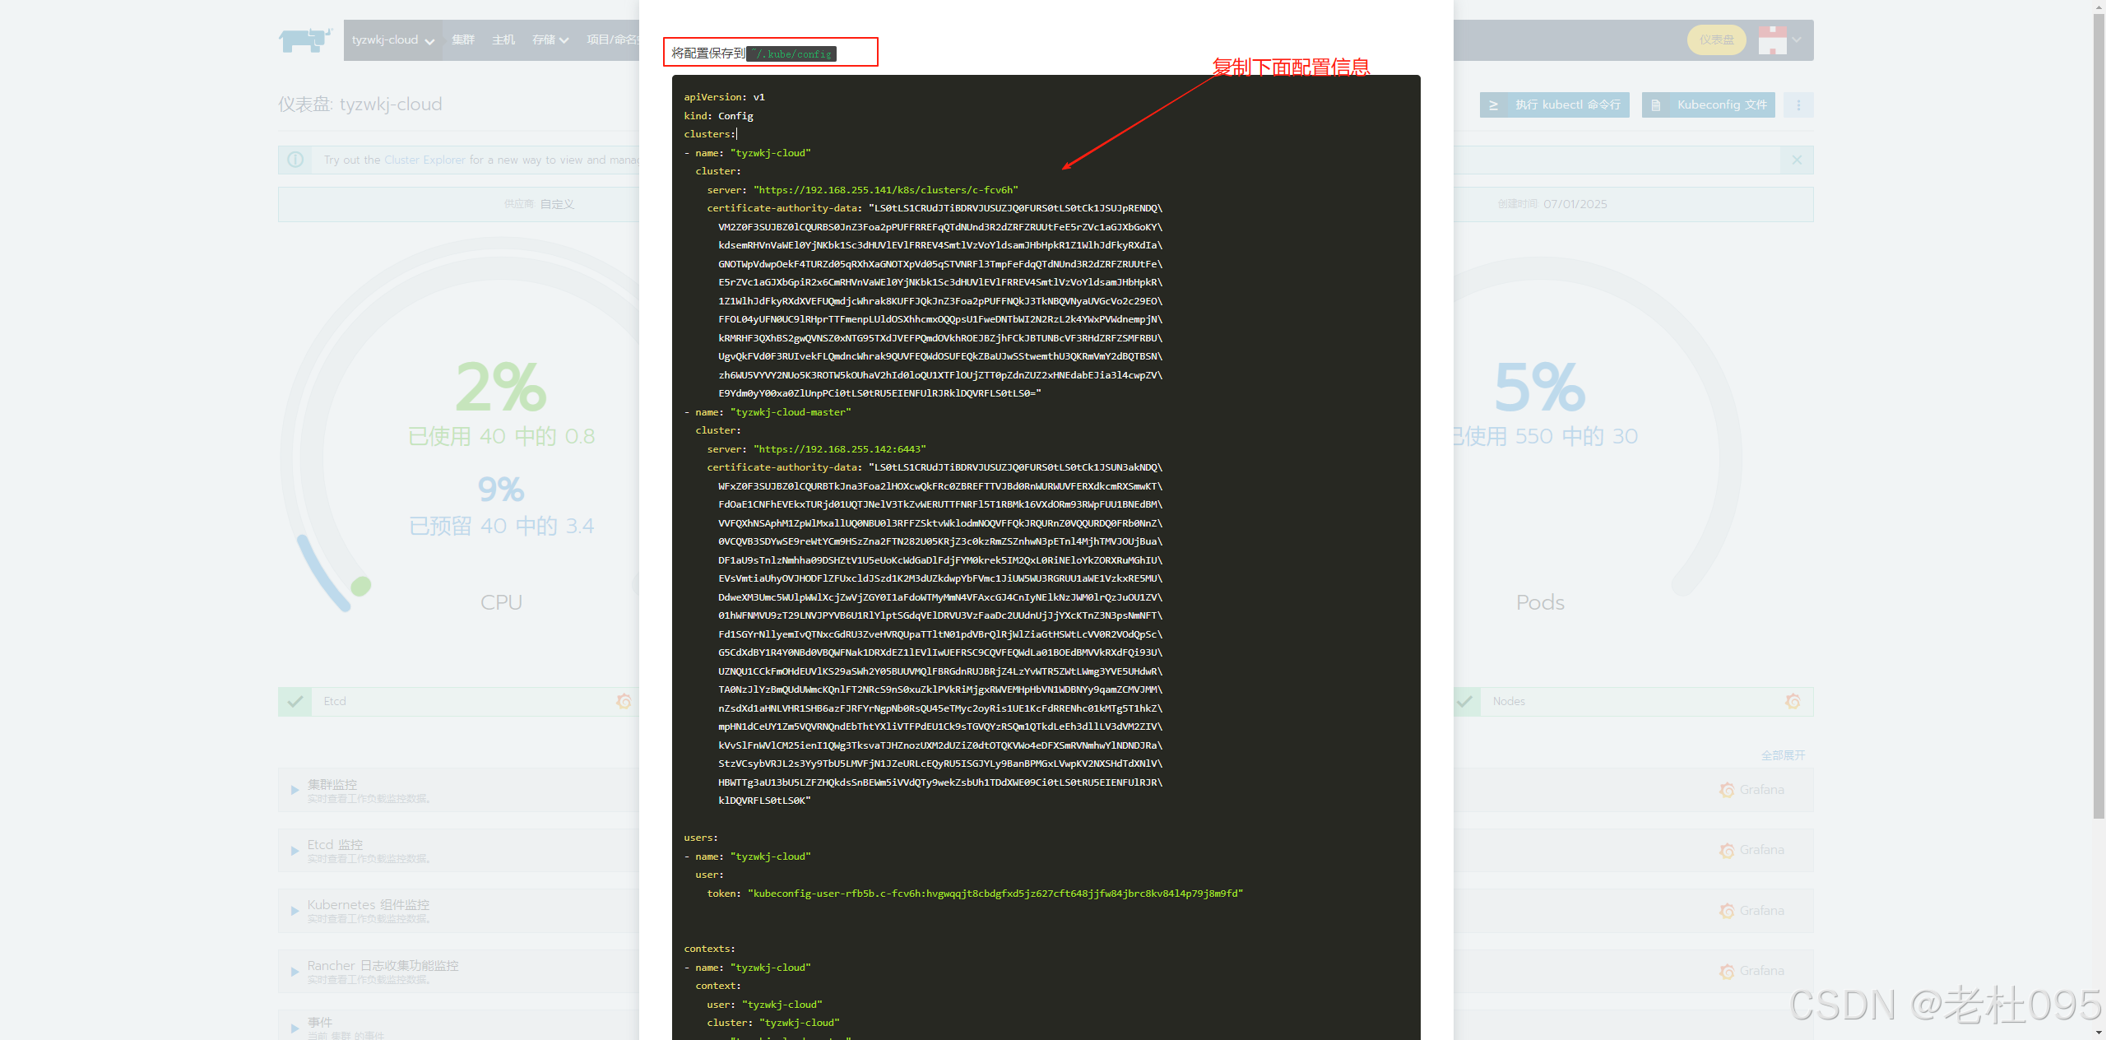Open Grafana icon for Nodes
The height and width of the screenshot is (1040, 2106).
click(1793, 702)
